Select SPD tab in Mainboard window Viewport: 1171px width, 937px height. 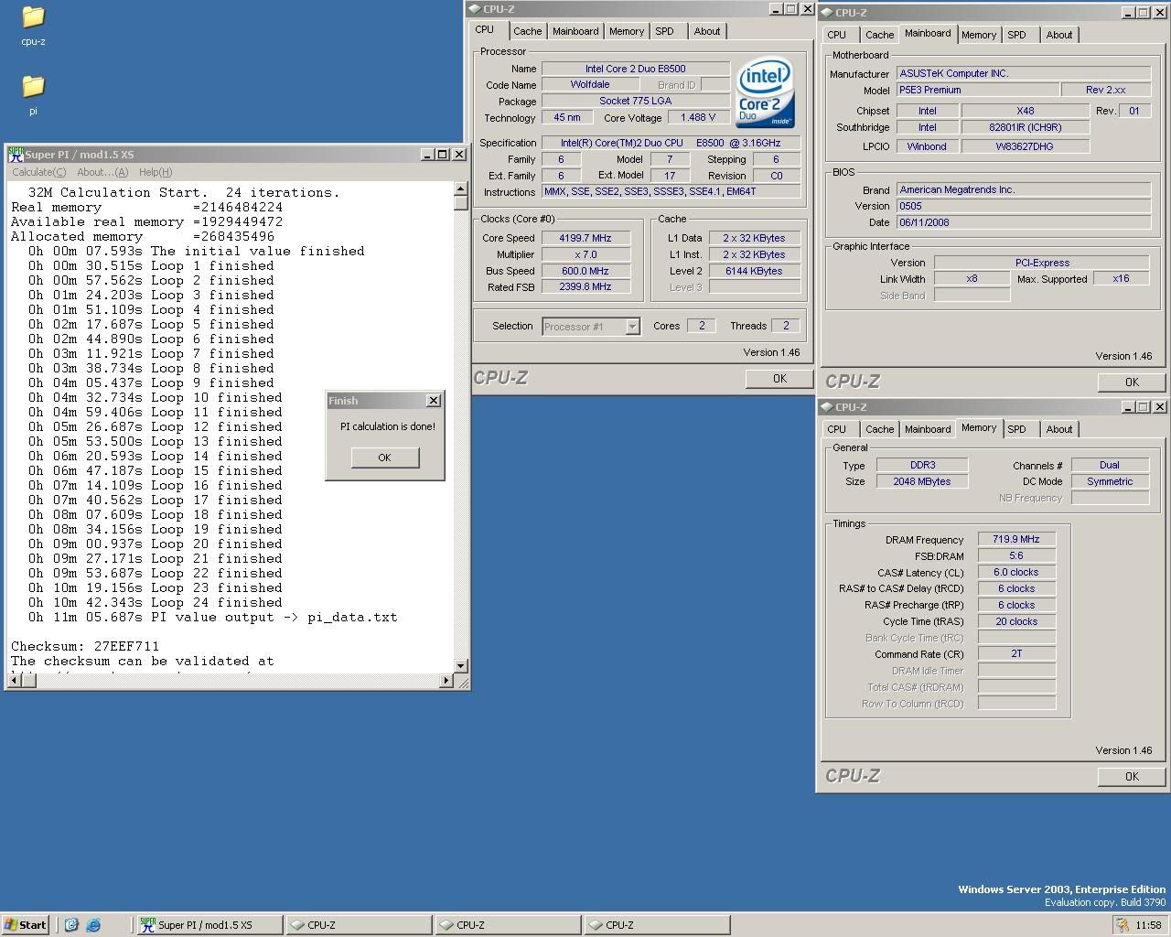pos(1017,35)
